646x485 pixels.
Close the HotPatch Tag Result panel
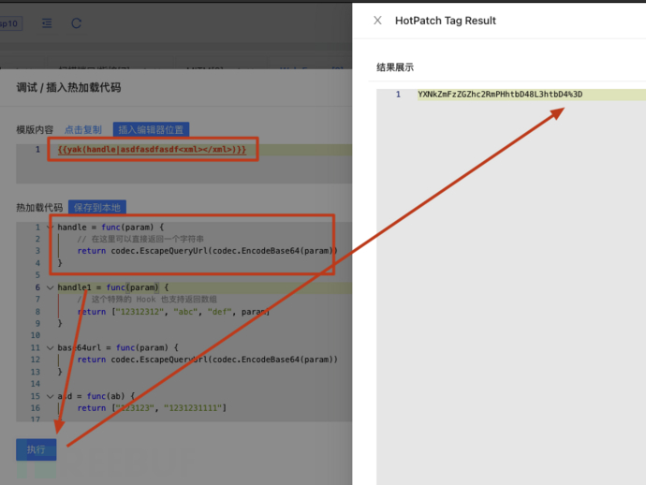pyautogui.click(x=377, y=21)
